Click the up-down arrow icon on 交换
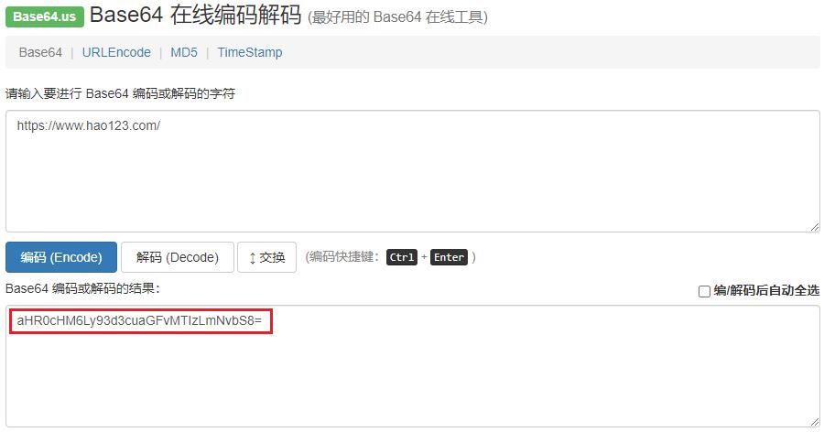824x432 pixels. click(253, 258)
